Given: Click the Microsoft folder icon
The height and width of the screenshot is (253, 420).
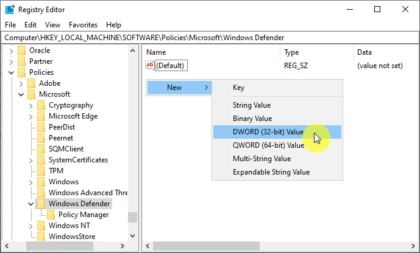Looking at the screenshot, I should click(x=31, y=94).
